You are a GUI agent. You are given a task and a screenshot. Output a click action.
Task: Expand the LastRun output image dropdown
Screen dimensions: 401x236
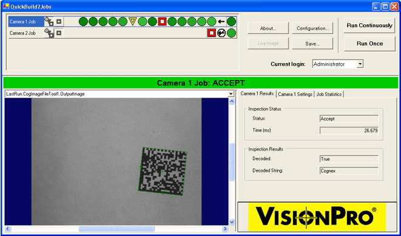pyautogui.click(x=231, y=94)
